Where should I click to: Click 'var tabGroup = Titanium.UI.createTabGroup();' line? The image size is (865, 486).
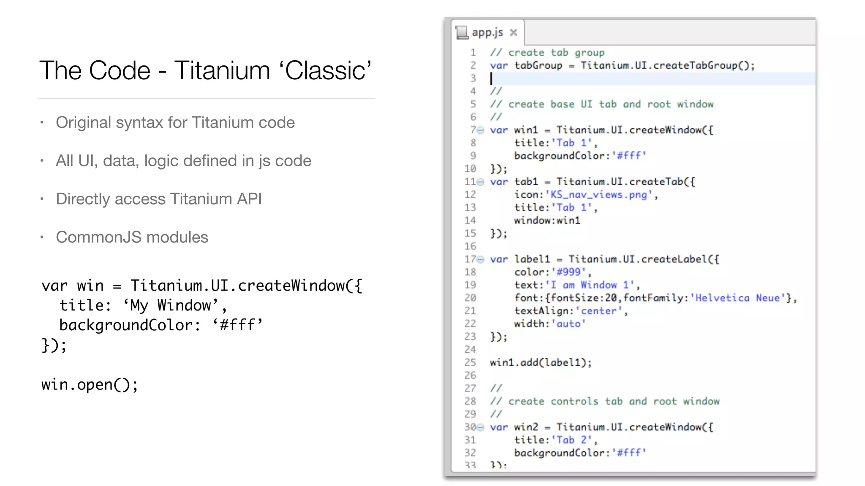click(x=622, y=65)
